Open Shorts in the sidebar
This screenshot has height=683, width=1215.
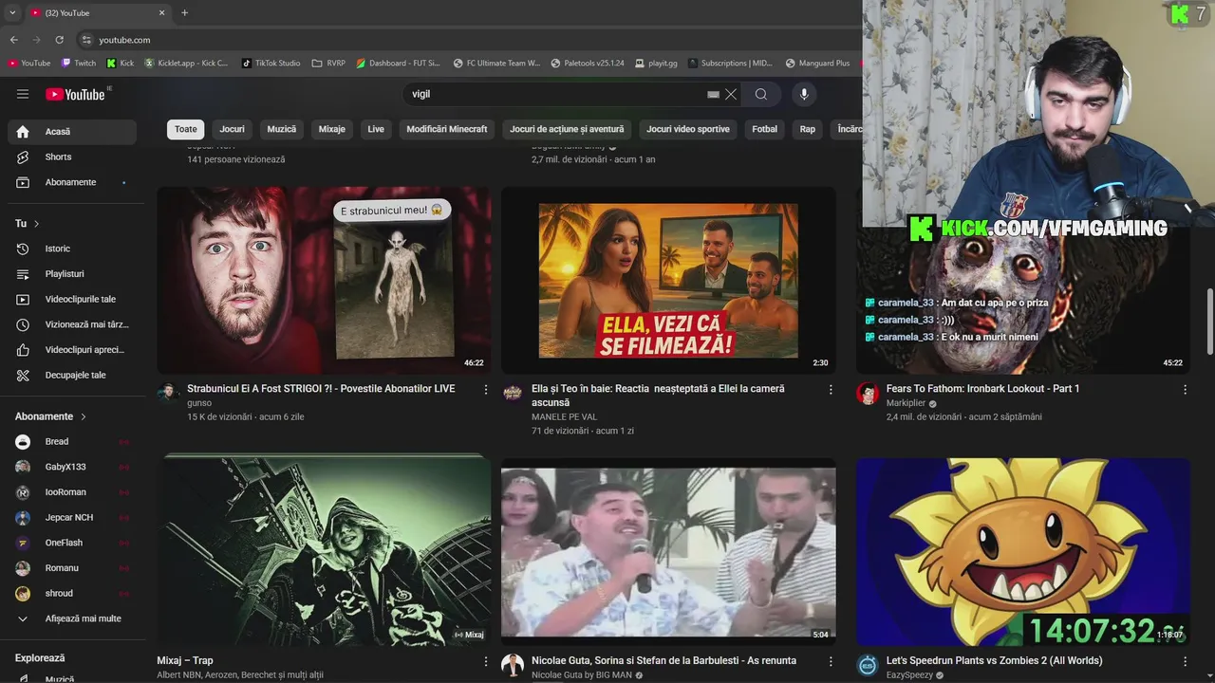pyautogui.click(x=72, y=157)
